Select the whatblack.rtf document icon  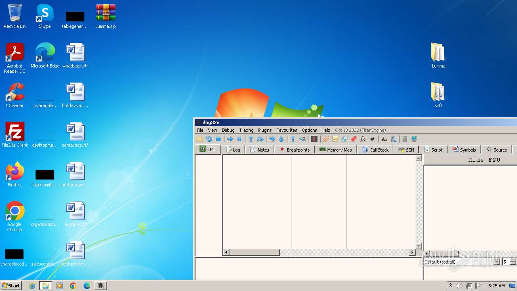coord(75,56)
